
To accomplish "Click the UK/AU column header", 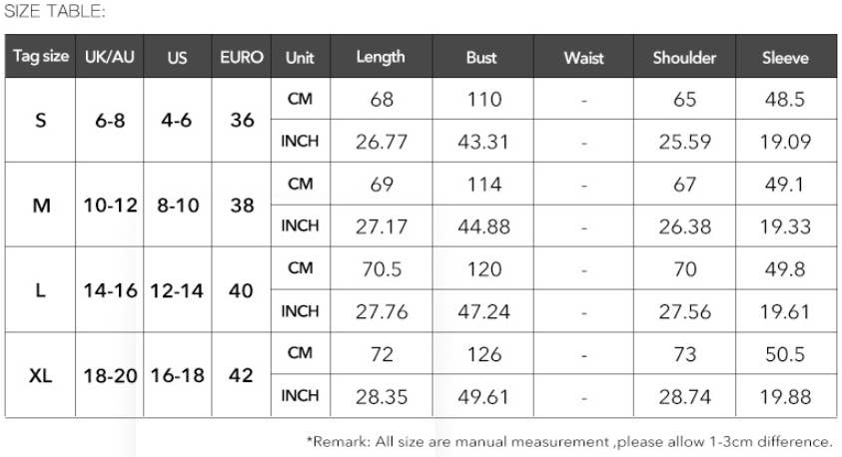I will click(110, 57).
